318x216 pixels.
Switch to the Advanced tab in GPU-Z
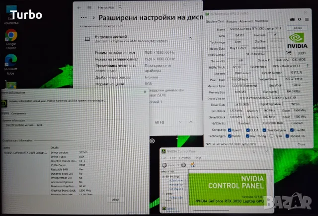point(246,21)
